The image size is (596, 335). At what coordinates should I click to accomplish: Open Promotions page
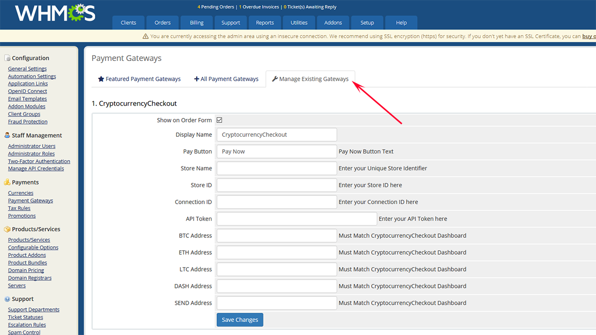(22, 216)
